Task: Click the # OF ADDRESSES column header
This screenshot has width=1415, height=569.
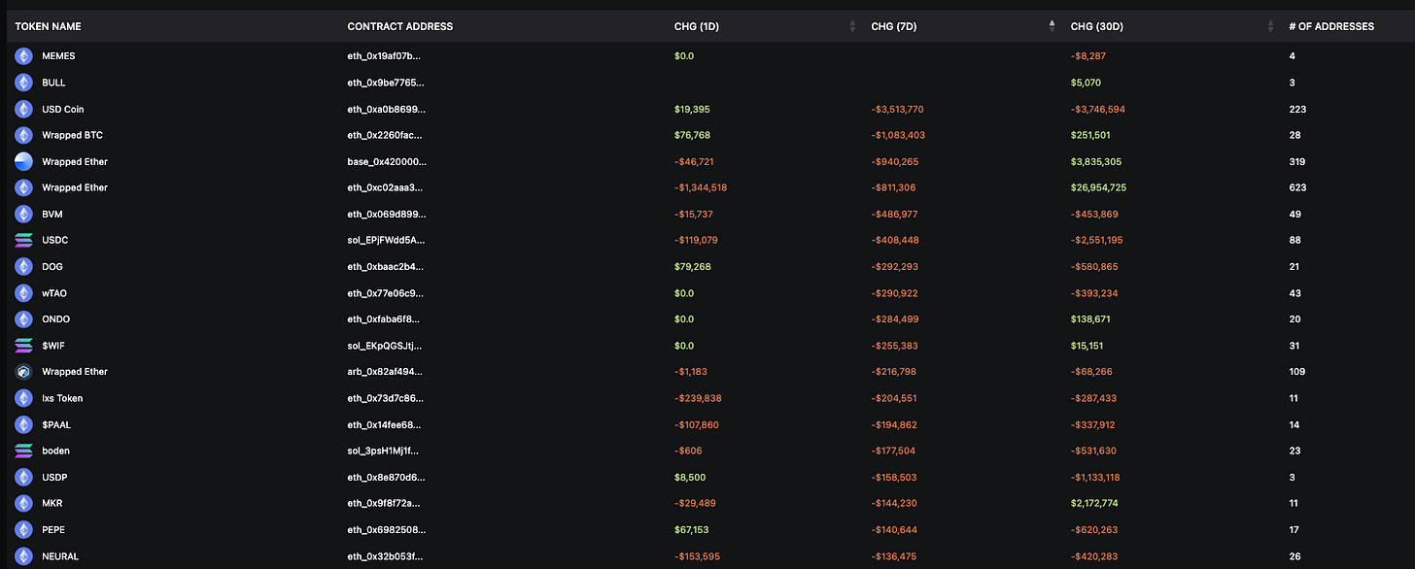Action: 1331,26
